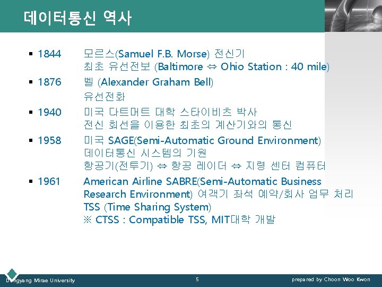Click the line with Baltimore ⇔ Ohio Station

(x=206, y=66)
